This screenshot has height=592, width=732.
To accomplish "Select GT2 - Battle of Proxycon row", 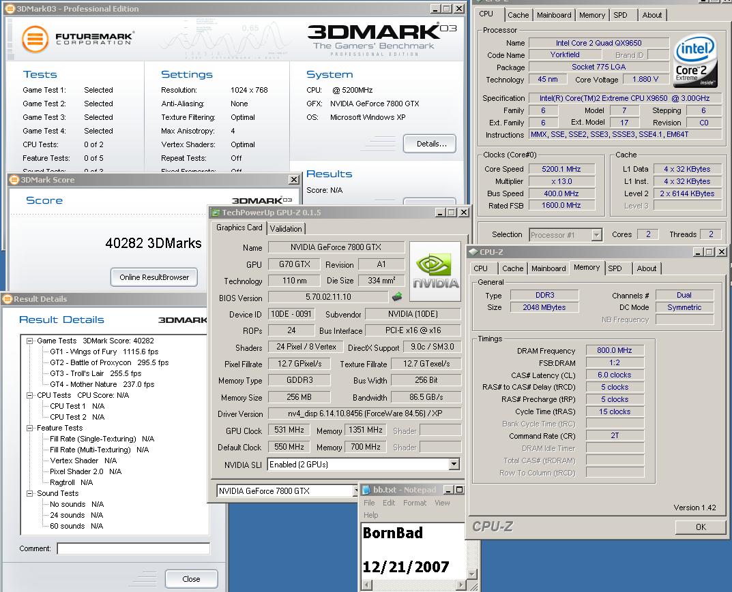I will tap(109, 362).
